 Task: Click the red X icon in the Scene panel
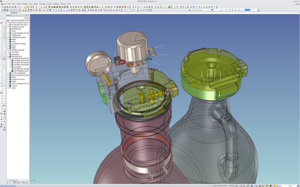tap(26, 18)
